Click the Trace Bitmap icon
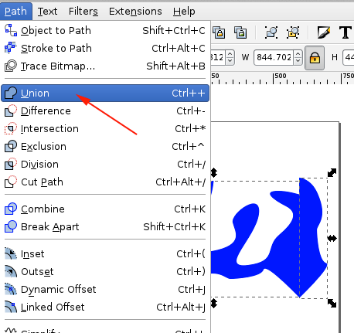The width and height of the screenshot is (354, 333). click(x=11, y=66)
